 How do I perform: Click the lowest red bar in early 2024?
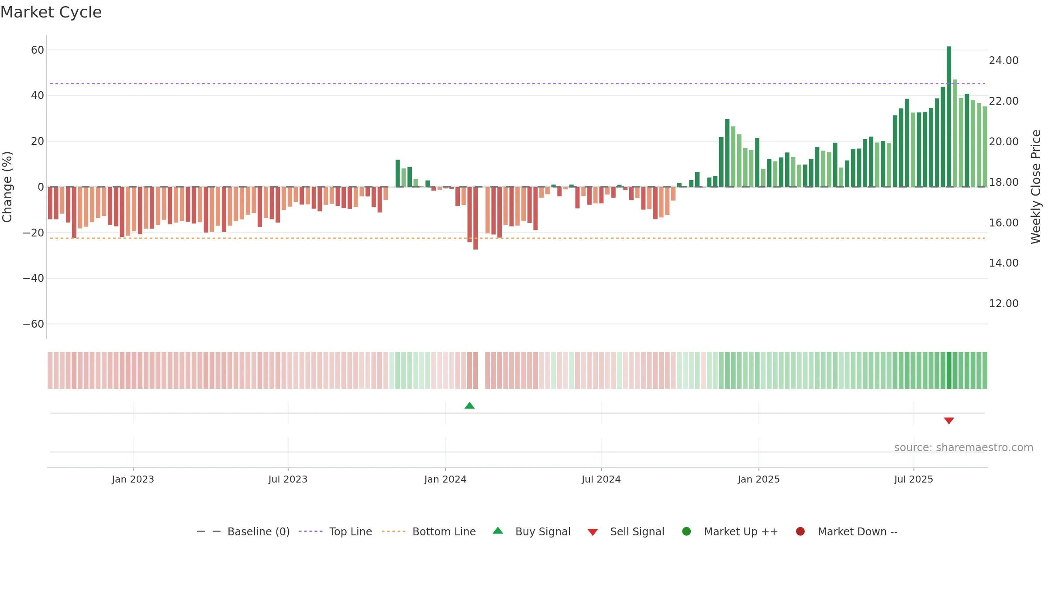tap(476, 218)
